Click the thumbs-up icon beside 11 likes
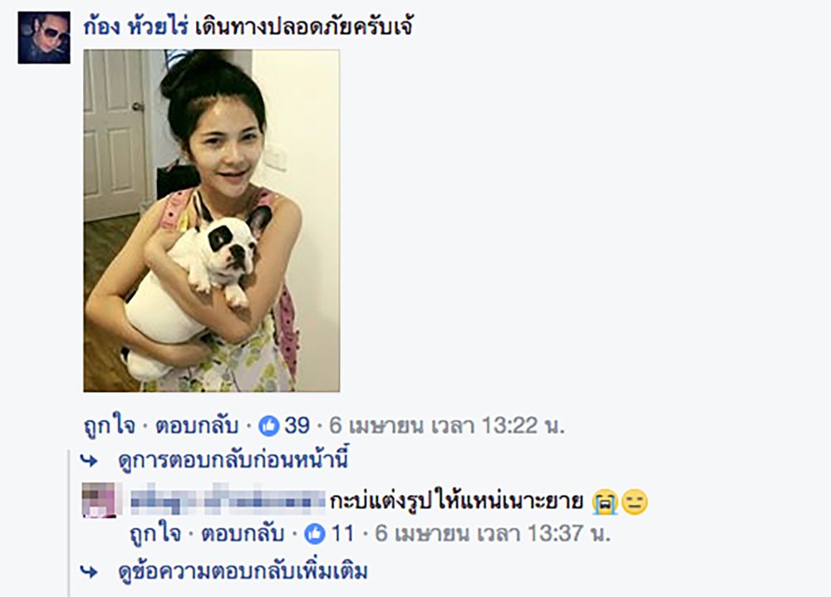This screenshot has height=597, width=831. pyautogui.click(x=315, y=534)
